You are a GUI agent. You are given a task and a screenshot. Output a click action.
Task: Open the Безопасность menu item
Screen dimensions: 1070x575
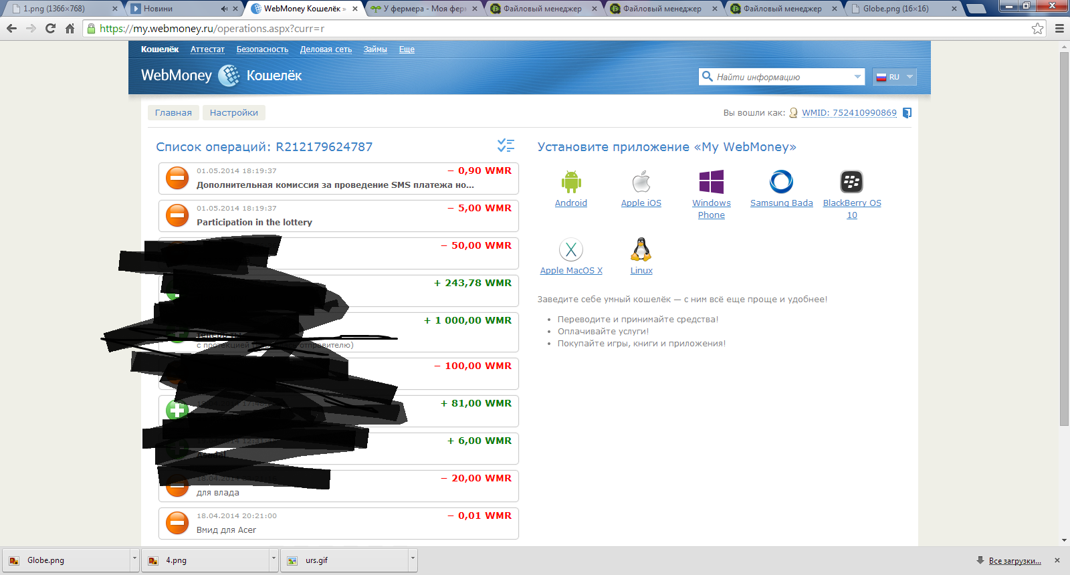[x=262, y=49]
